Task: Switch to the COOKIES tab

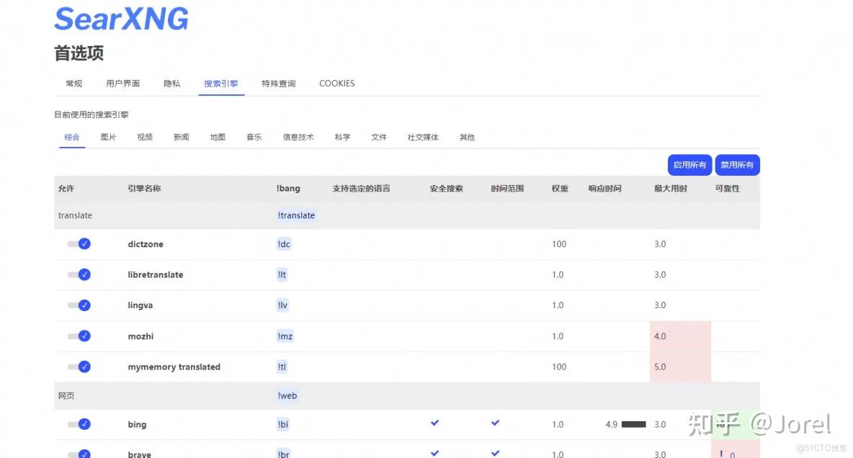Action: tap(336, 83)
